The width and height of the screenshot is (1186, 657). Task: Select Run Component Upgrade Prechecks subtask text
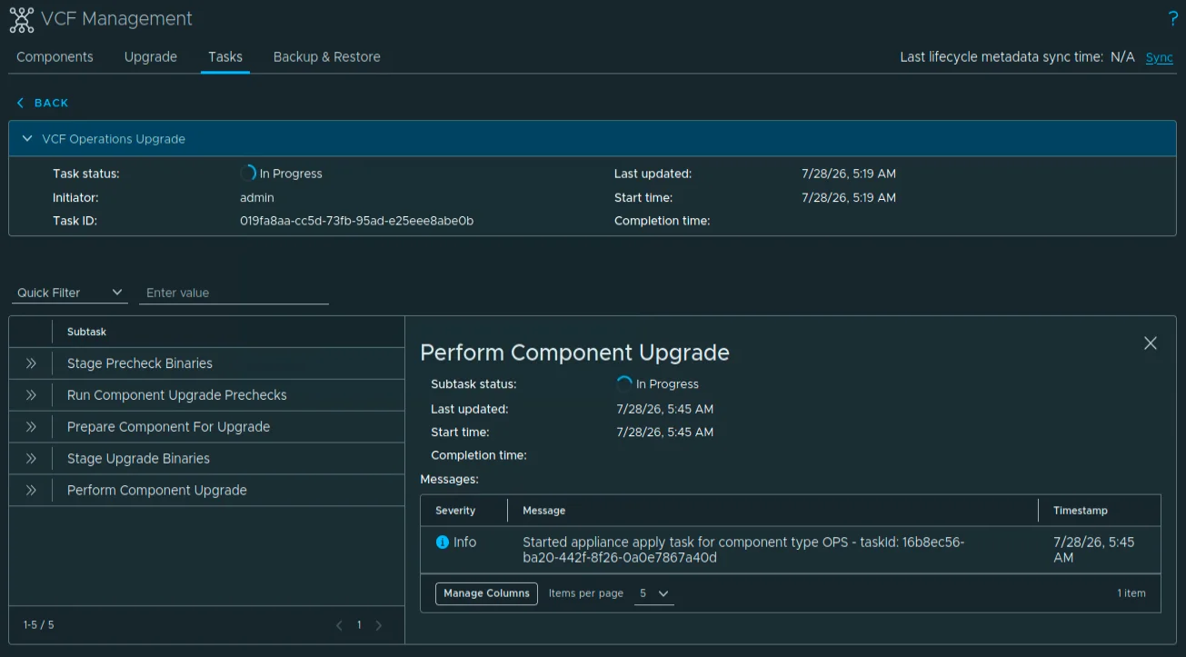(x=177, y=395)
